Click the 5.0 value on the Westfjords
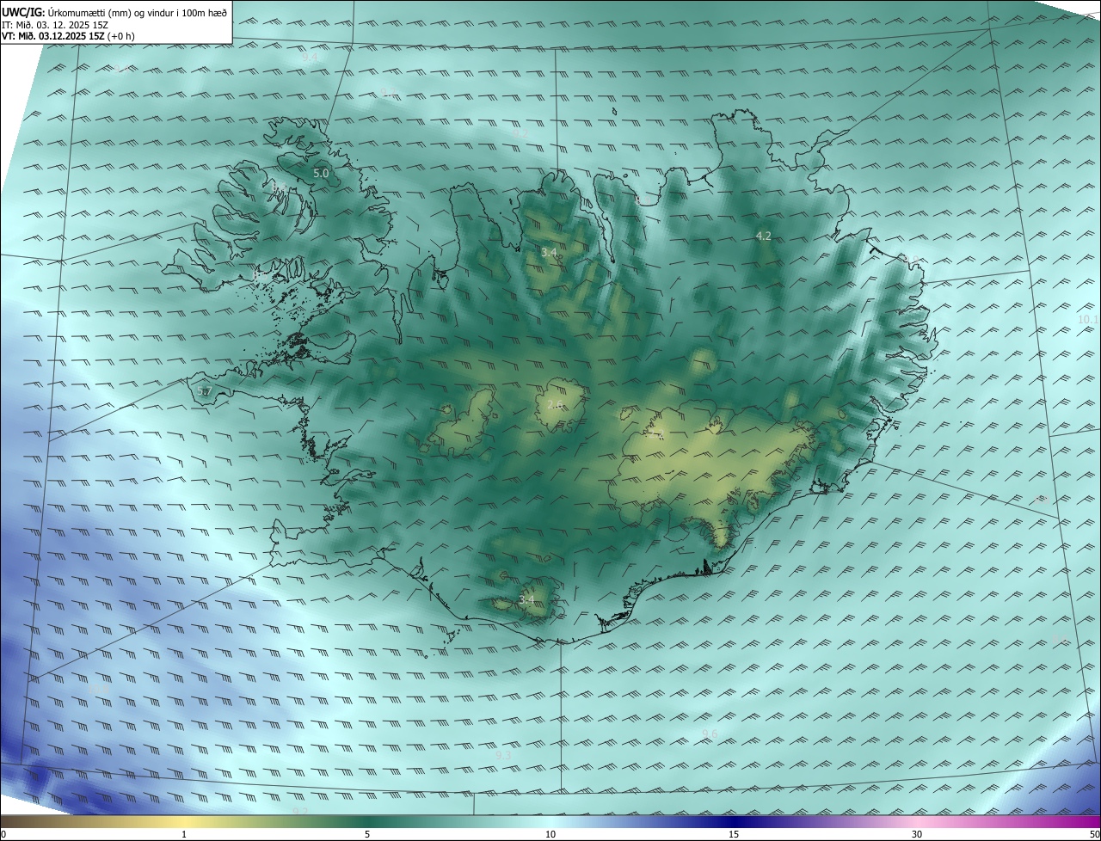Screen dimensions: 1101x841 (321, 173)
